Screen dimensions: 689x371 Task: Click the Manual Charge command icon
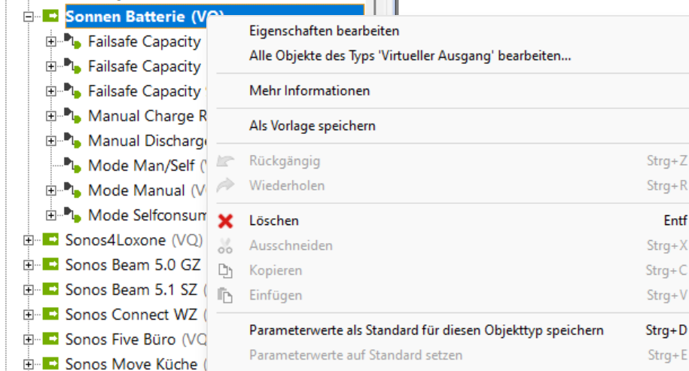(x=73, y=116)
